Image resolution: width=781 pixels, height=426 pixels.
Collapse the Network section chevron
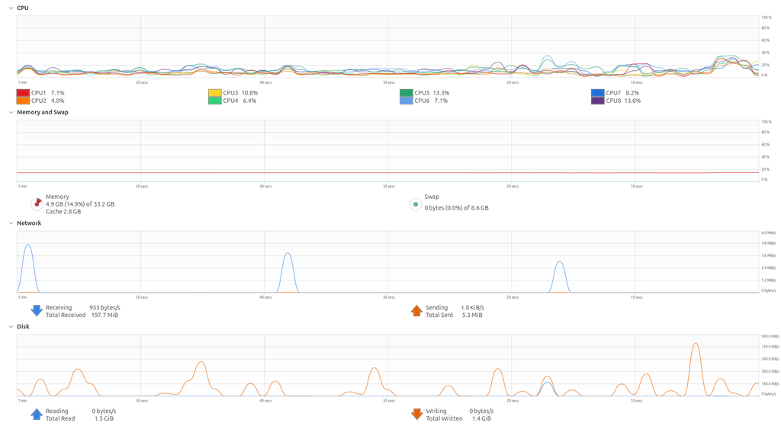[11, 223]
